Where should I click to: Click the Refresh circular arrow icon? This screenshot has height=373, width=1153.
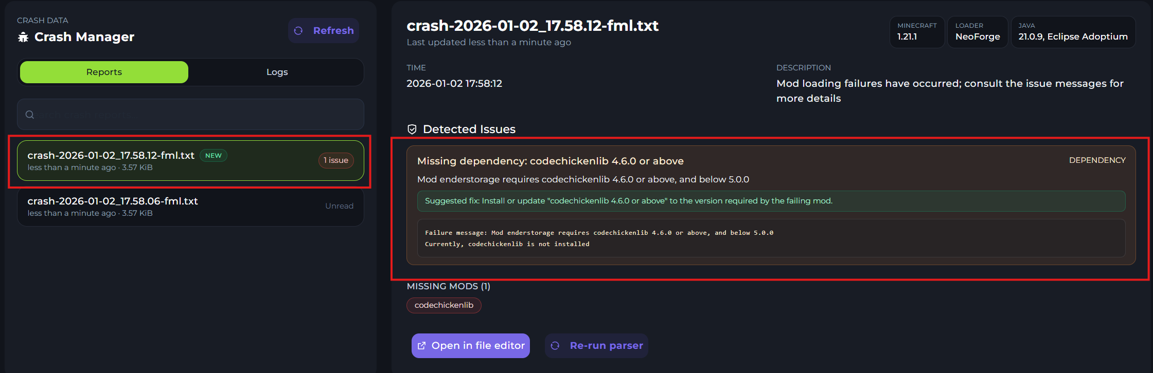[298, 31]
